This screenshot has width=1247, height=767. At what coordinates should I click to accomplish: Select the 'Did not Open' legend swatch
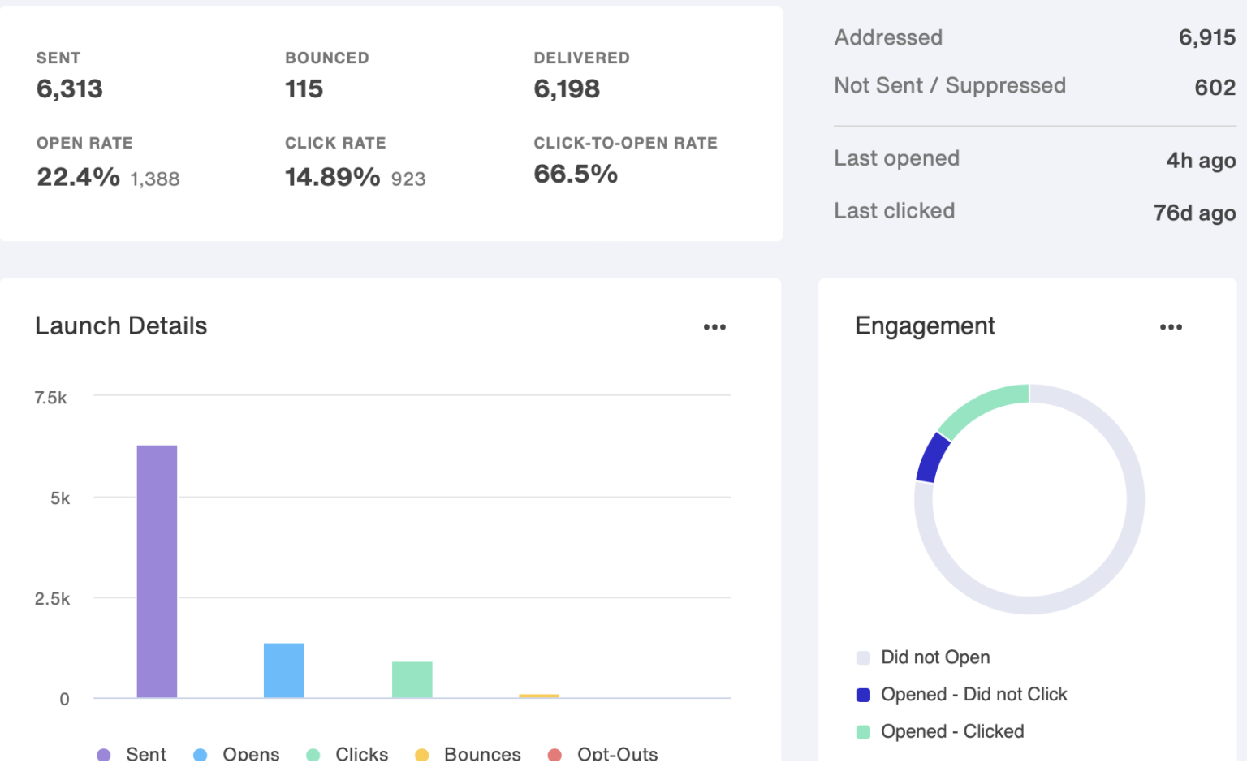(863, 657)
